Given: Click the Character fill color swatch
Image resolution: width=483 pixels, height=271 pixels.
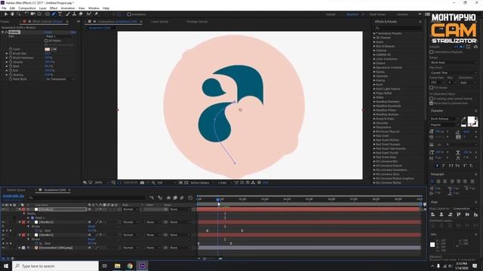Looking at the screenshot, I should (471, 120).
